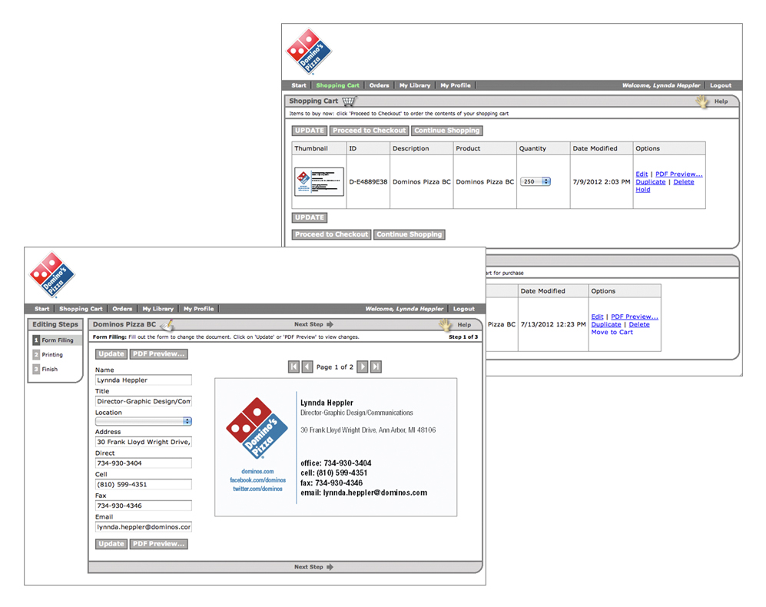The image size is (766, 607).
Task: Click bottom PDF Preview button in form
Action: (x=159, y=544)
